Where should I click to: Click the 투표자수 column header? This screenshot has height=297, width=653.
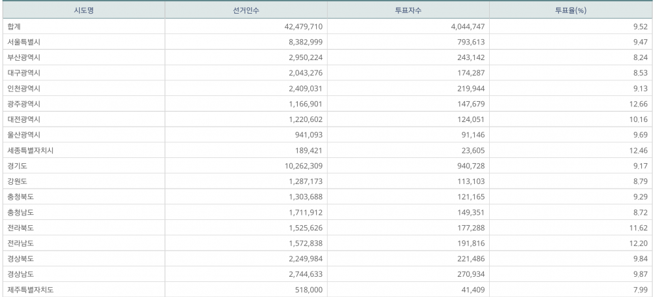click(407, 10)
